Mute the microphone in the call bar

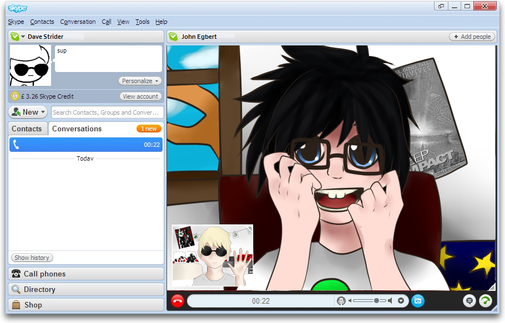tap(341, 301)
